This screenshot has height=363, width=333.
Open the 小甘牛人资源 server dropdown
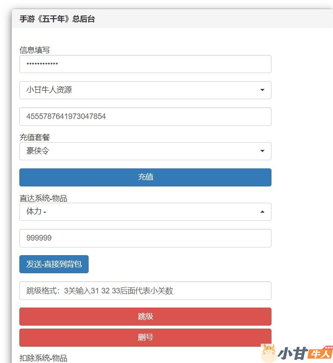pyautogui.click(x=145, y=90)
